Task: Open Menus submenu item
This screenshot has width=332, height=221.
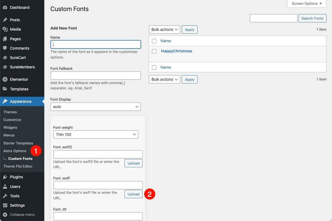Action: (9, 135)
